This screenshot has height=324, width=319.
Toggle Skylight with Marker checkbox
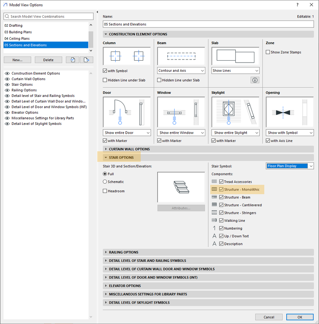click(x=213, y=140)
